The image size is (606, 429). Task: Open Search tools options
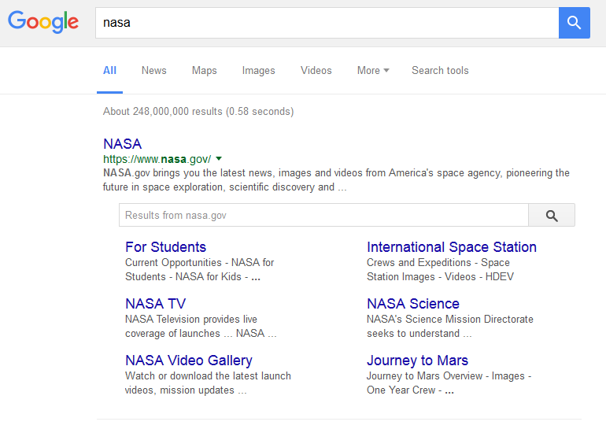click(x=439, y=70)
